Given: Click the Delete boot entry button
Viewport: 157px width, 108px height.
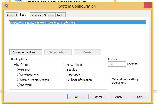Looking at the screenshot, I should coord(87,52).
